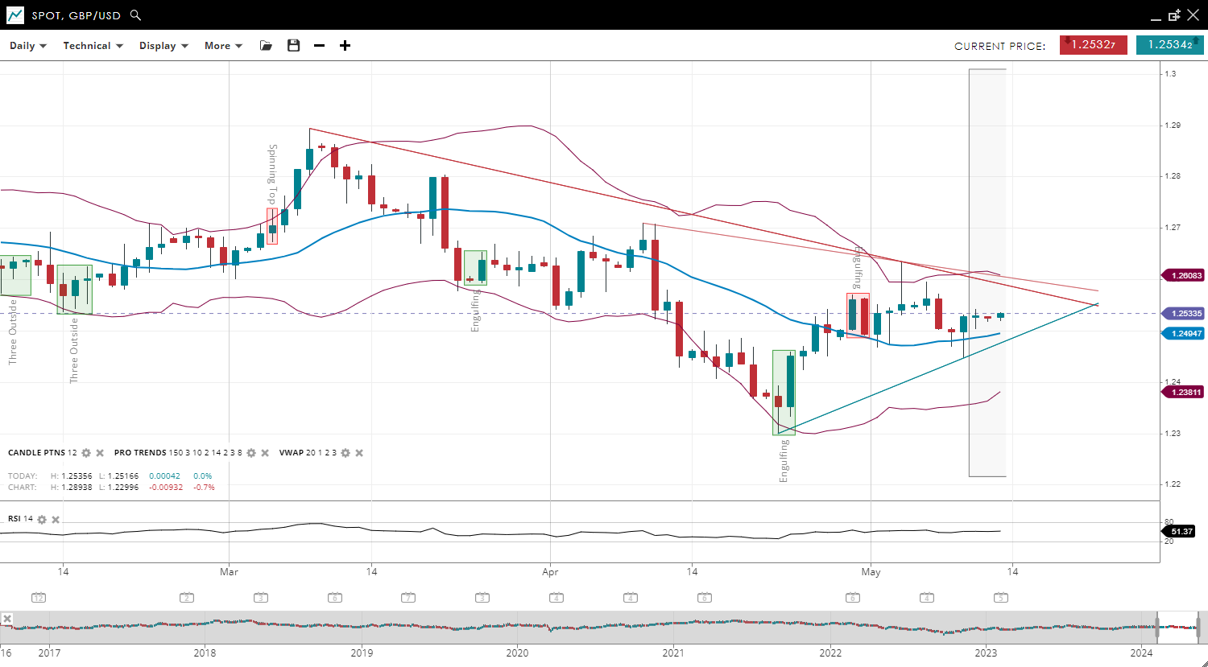Open the Technical indicators dropdown
1208x667 pixels.
click(x=93, y=46)
